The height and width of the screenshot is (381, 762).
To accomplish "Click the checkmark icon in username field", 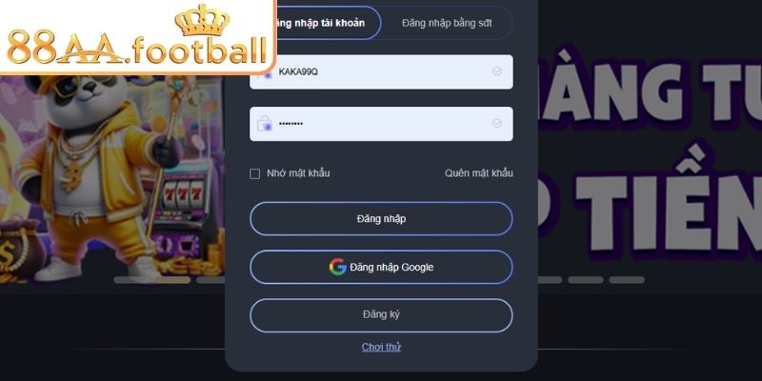I will click(x=496, y=71).
